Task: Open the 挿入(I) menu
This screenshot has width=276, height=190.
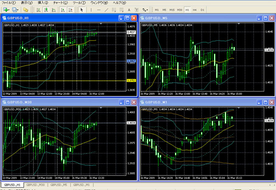Action: pyautogui.click(x=43, y=3)
